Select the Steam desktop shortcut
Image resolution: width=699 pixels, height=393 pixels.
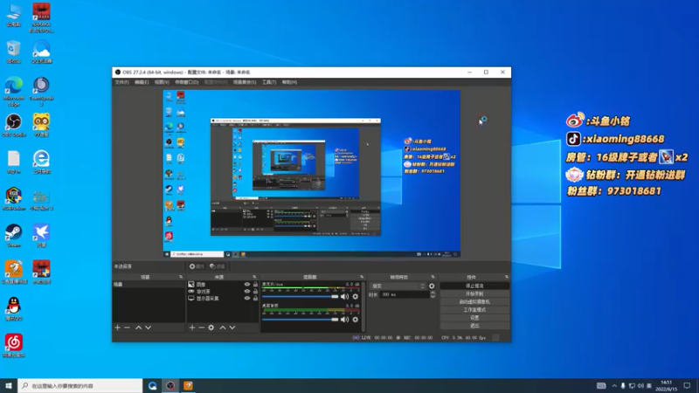(14, 235)
